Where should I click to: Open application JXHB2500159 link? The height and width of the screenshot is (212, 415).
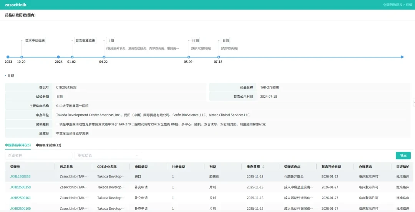coord(20,187)
